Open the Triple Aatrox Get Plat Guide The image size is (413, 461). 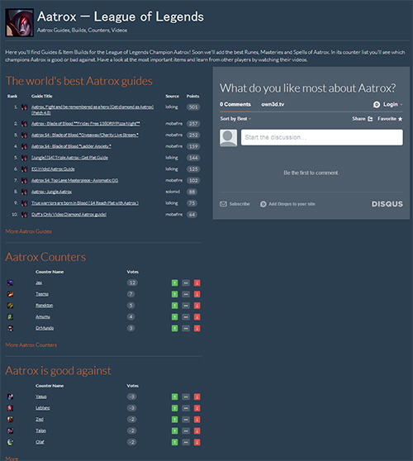(x=69, y=158)
